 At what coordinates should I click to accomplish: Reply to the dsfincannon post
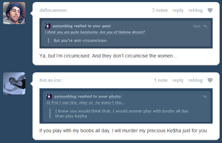click(178, 10)
